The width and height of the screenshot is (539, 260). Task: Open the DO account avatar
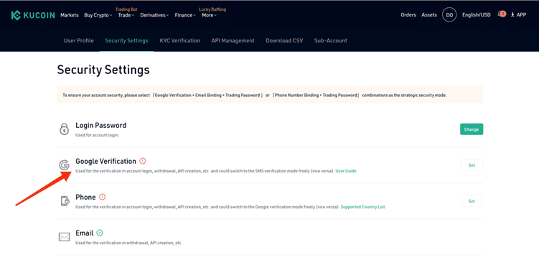[x=449, y=15]
